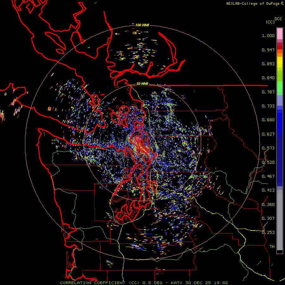The image size is (285, 285).
Task: Select the 0.893 color scale value
Action: (268, 64)
